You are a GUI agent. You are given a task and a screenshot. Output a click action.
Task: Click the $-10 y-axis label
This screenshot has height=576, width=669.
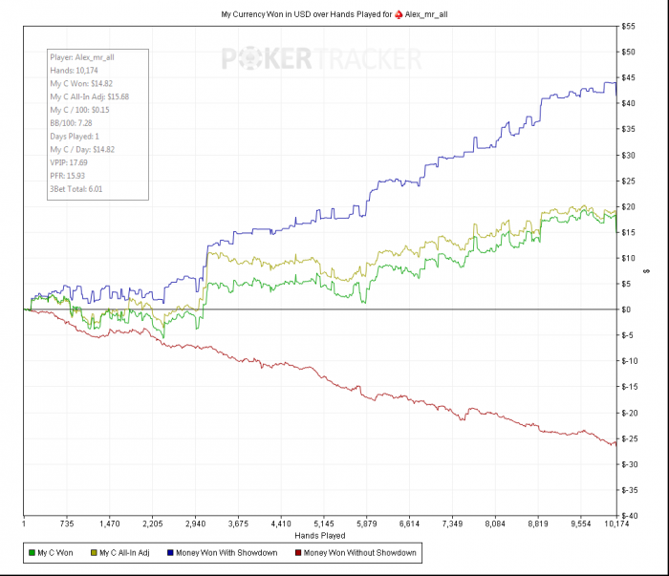coord(630,361)
